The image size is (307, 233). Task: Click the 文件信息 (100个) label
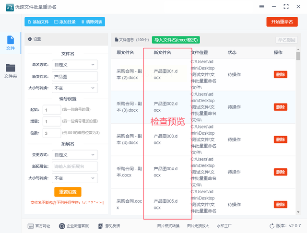[x=132, y=40]
